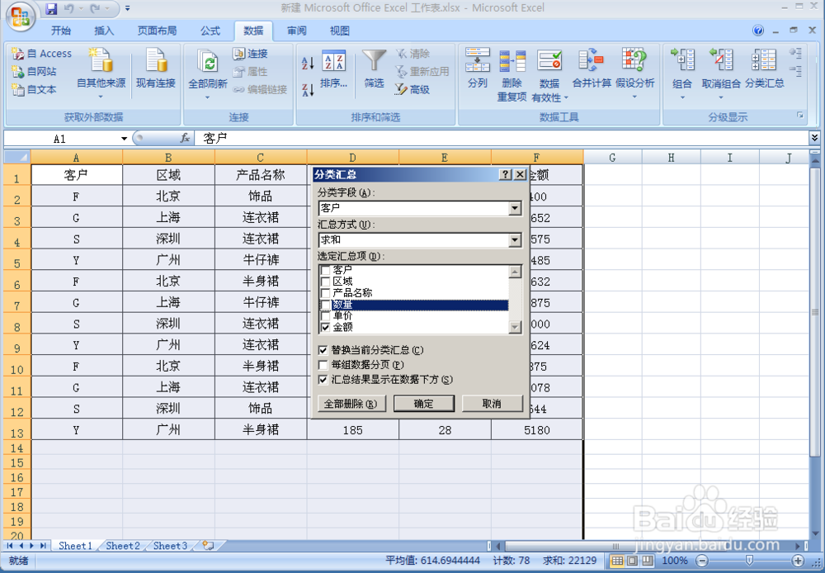Check the 区域 subtotal item
This screenshot has width=825, height=573.
tap(325, 282)
